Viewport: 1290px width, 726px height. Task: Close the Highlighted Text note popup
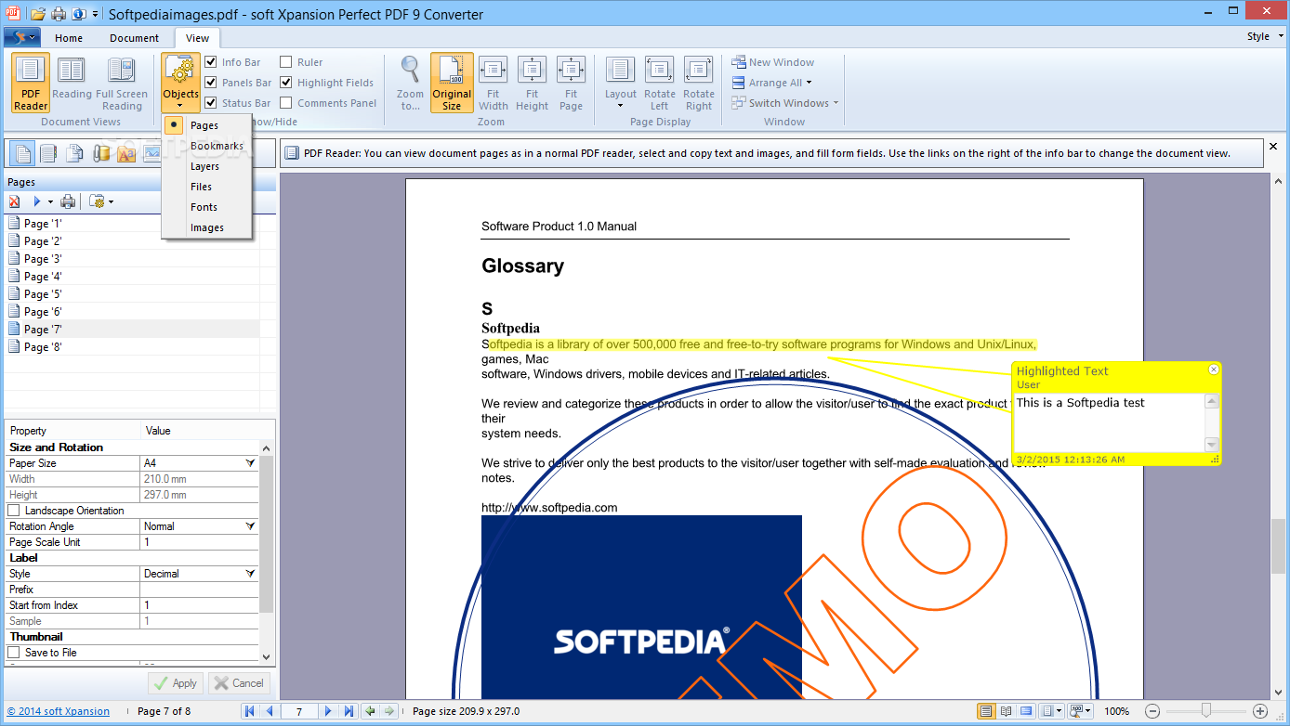pyautogui.click(x=1213, y=369)
